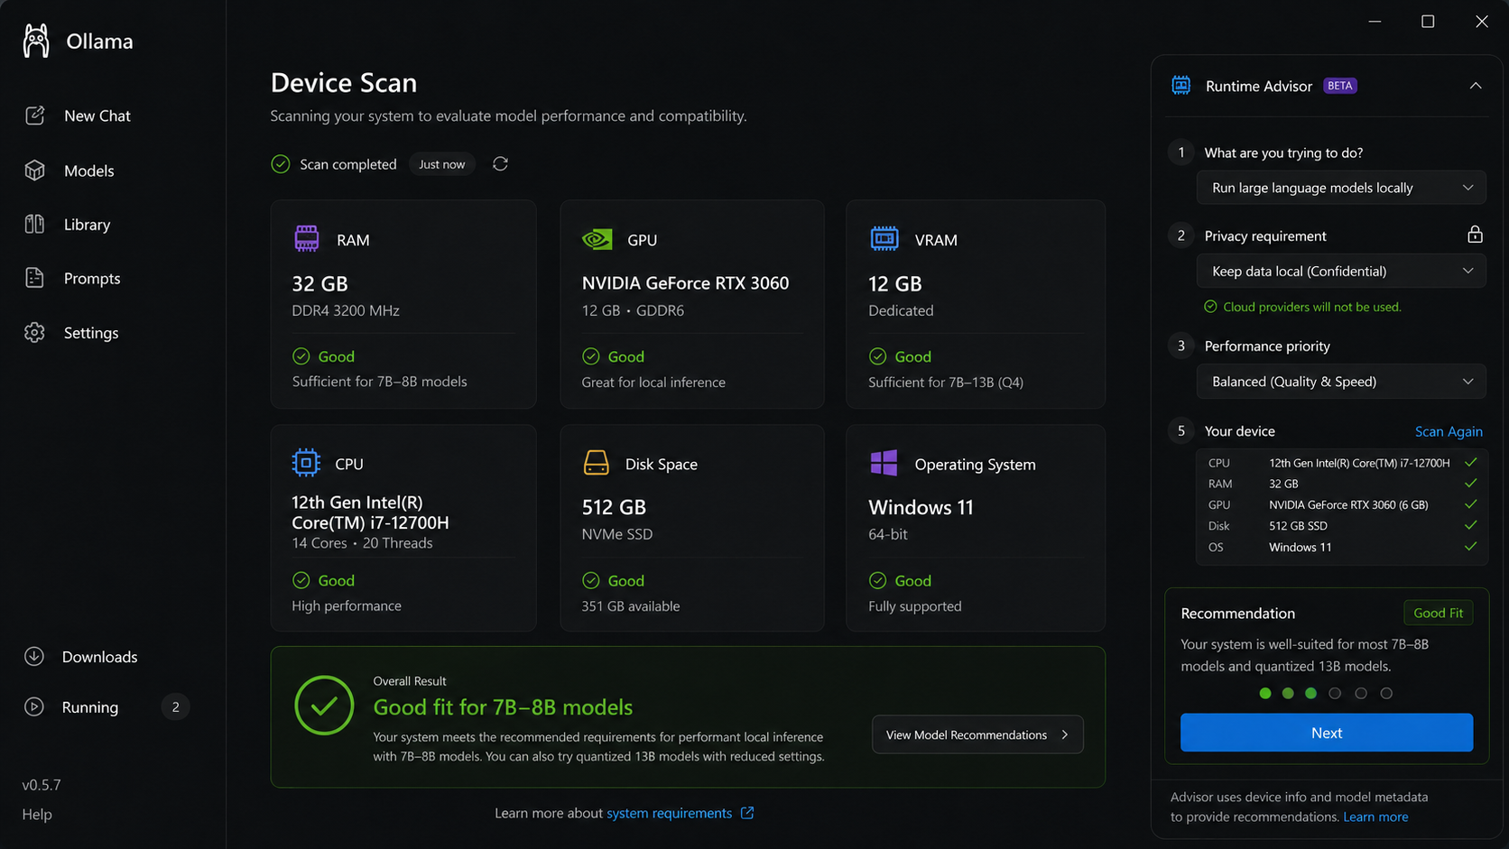Click the large Overall Result checkmark

(x=324, y=706)
